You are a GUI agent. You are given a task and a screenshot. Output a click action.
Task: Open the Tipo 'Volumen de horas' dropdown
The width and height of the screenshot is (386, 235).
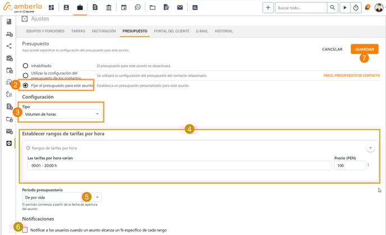pos(62,114)
